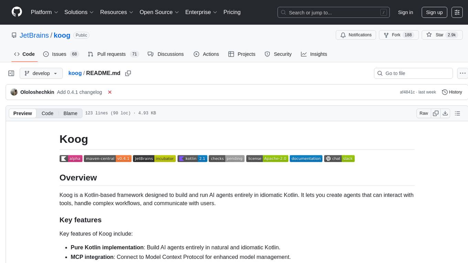Open more file actions menu
468x263 pixels.
coord(463,73)
